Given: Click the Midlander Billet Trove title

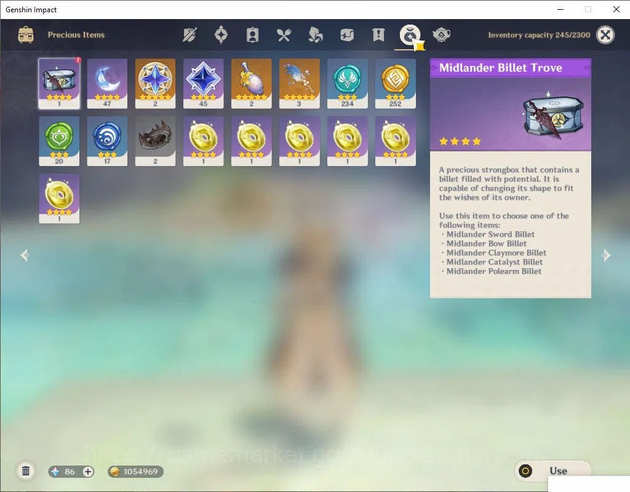Looking at the screenshot, I should pos(500,68).
